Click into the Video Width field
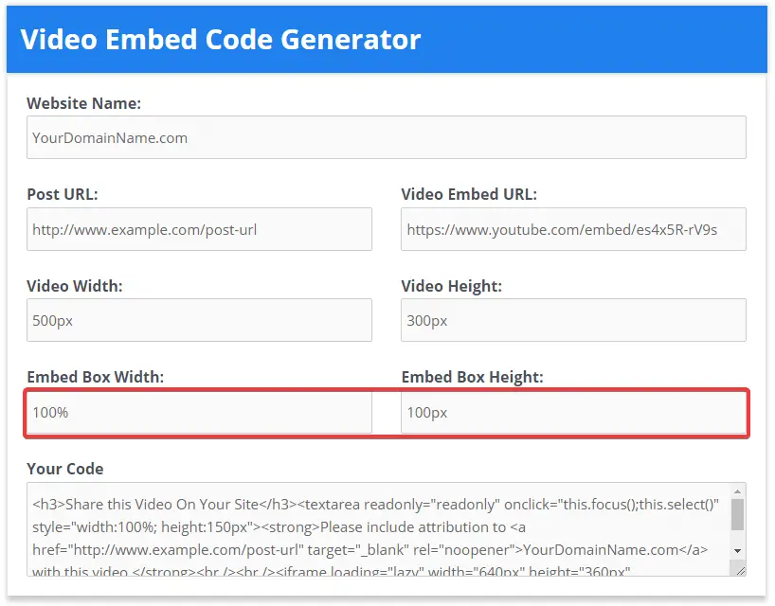775x606 pixels. 199,320
